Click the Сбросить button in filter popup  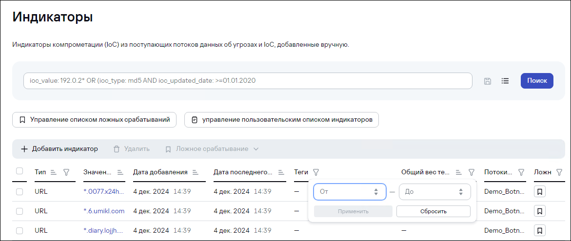point(433,211)
